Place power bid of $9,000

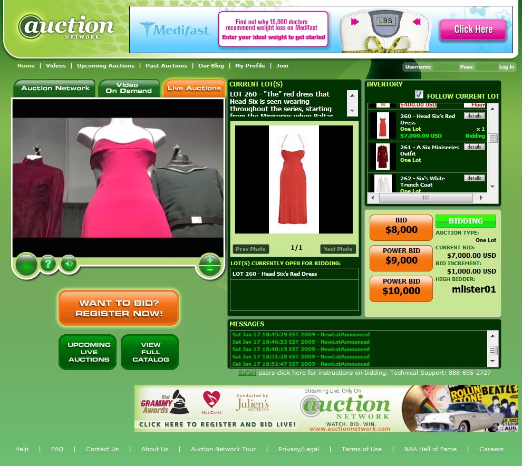(401, 258)
